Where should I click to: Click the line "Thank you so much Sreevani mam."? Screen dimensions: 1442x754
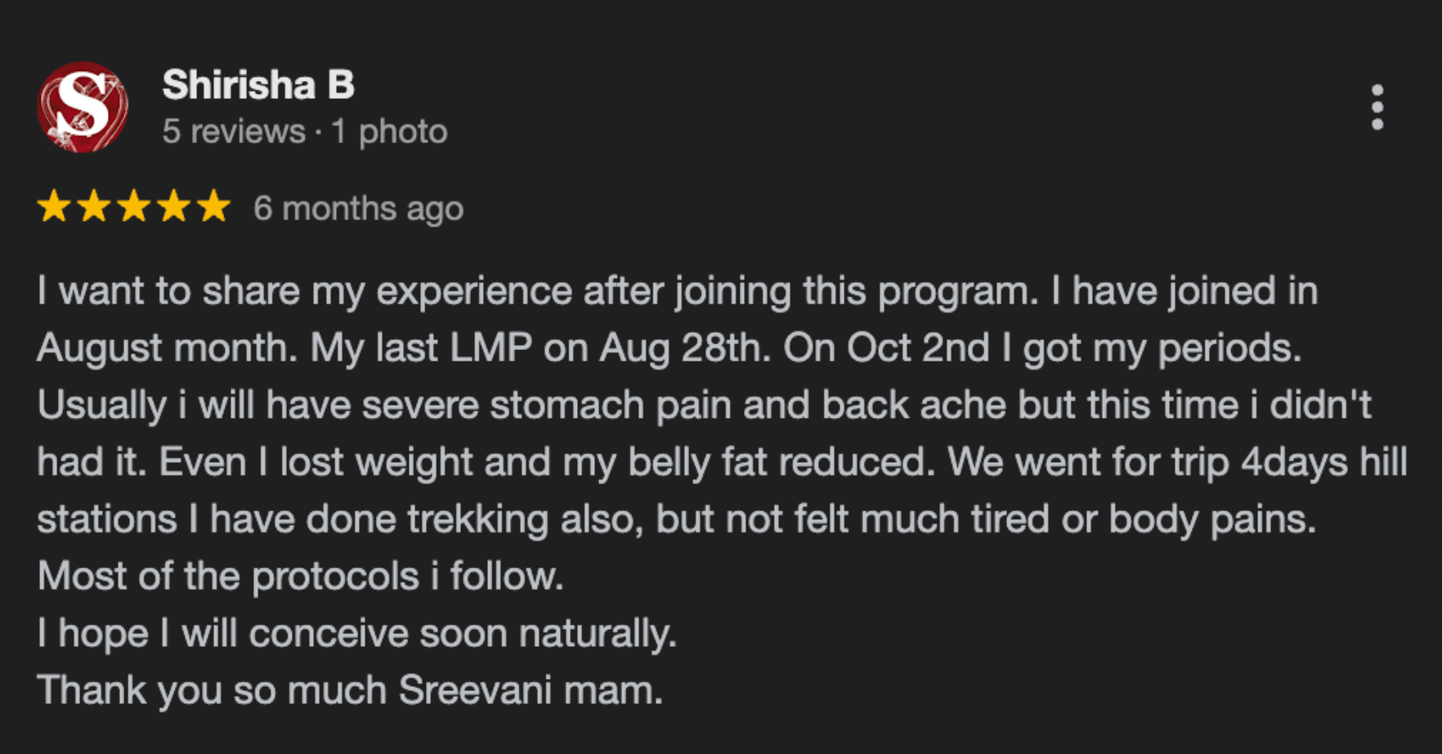coord(350,691)
